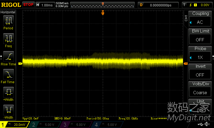Click the Rise=***** measurement
The height and width of the screenshot is (128, 214).
[x=159, y=118]
